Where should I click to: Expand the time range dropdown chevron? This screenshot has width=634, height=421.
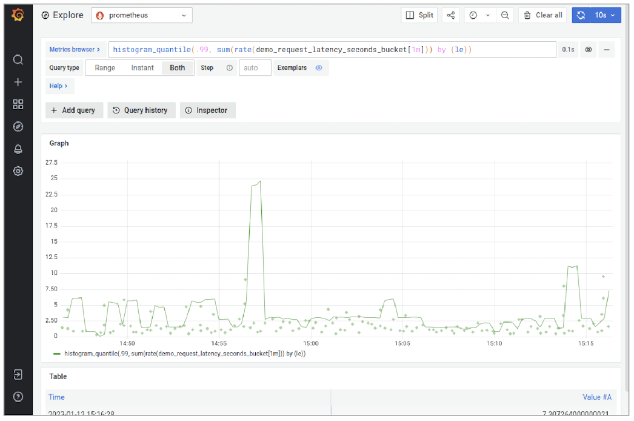[488, 15]
